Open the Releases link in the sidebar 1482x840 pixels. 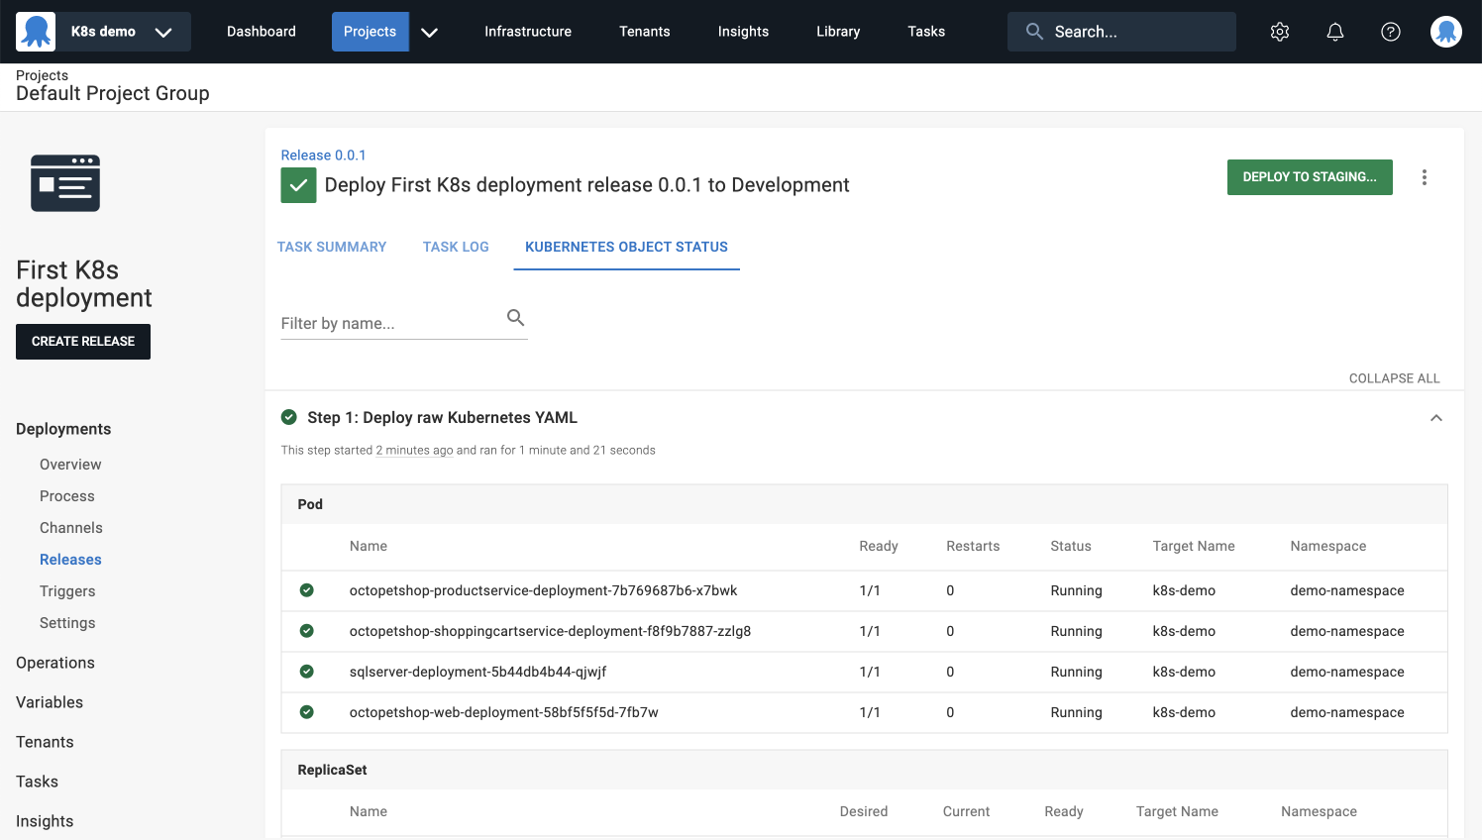click(x=70, y=559)
